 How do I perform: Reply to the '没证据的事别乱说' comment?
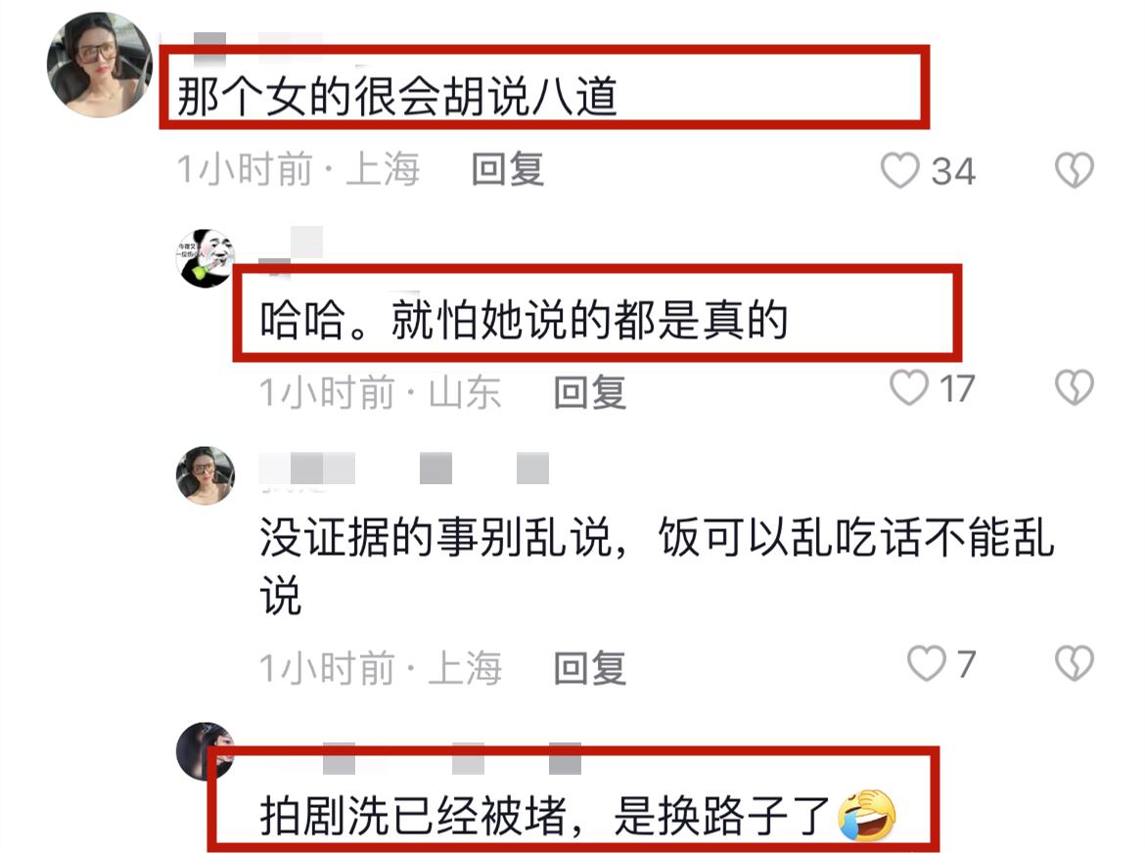tap(590, 668)
